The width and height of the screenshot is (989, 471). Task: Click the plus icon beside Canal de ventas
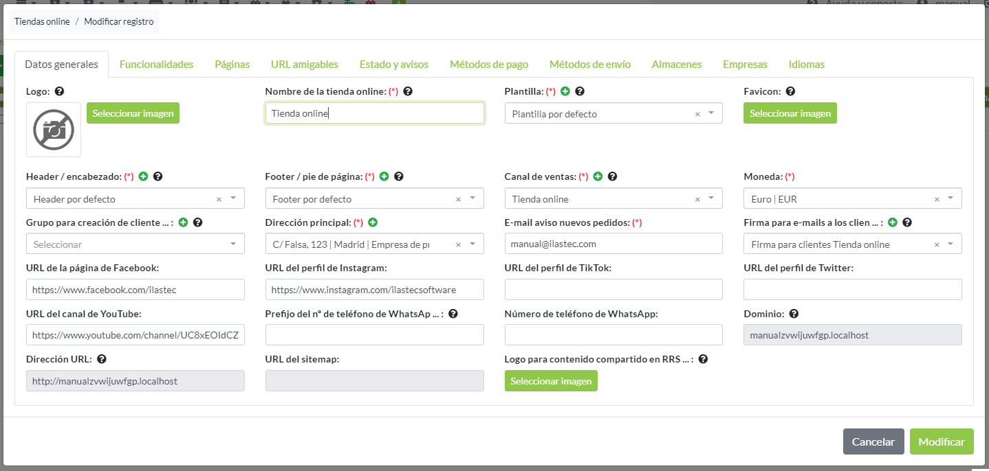(598, 176)
